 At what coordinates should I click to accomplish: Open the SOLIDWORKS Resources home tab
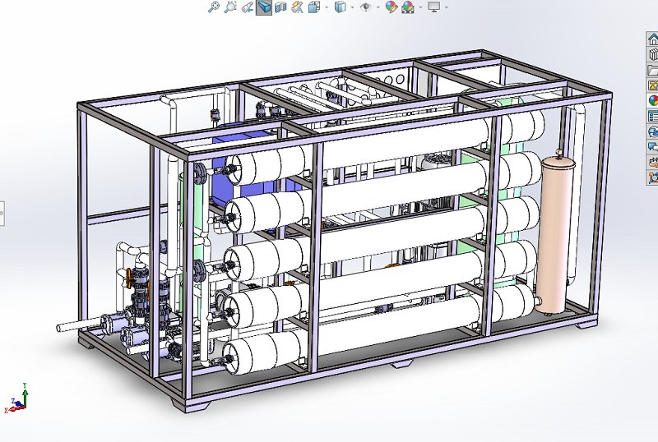click(653, 39)
